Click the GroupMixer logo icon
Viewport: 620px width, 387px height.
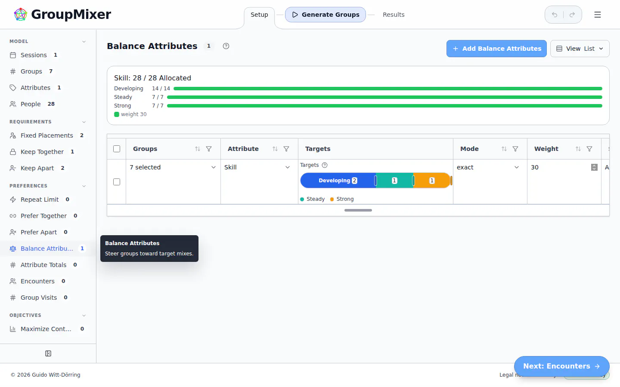point(20,15)
